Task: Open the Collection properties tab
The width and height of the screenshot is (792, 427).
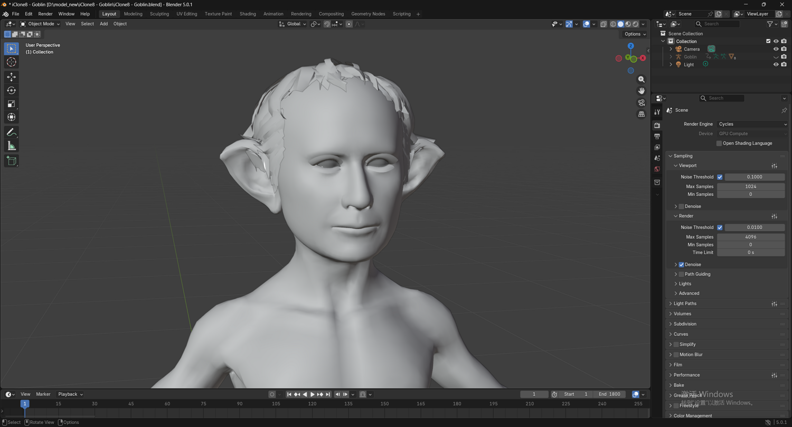Action: tap(657, 183)
